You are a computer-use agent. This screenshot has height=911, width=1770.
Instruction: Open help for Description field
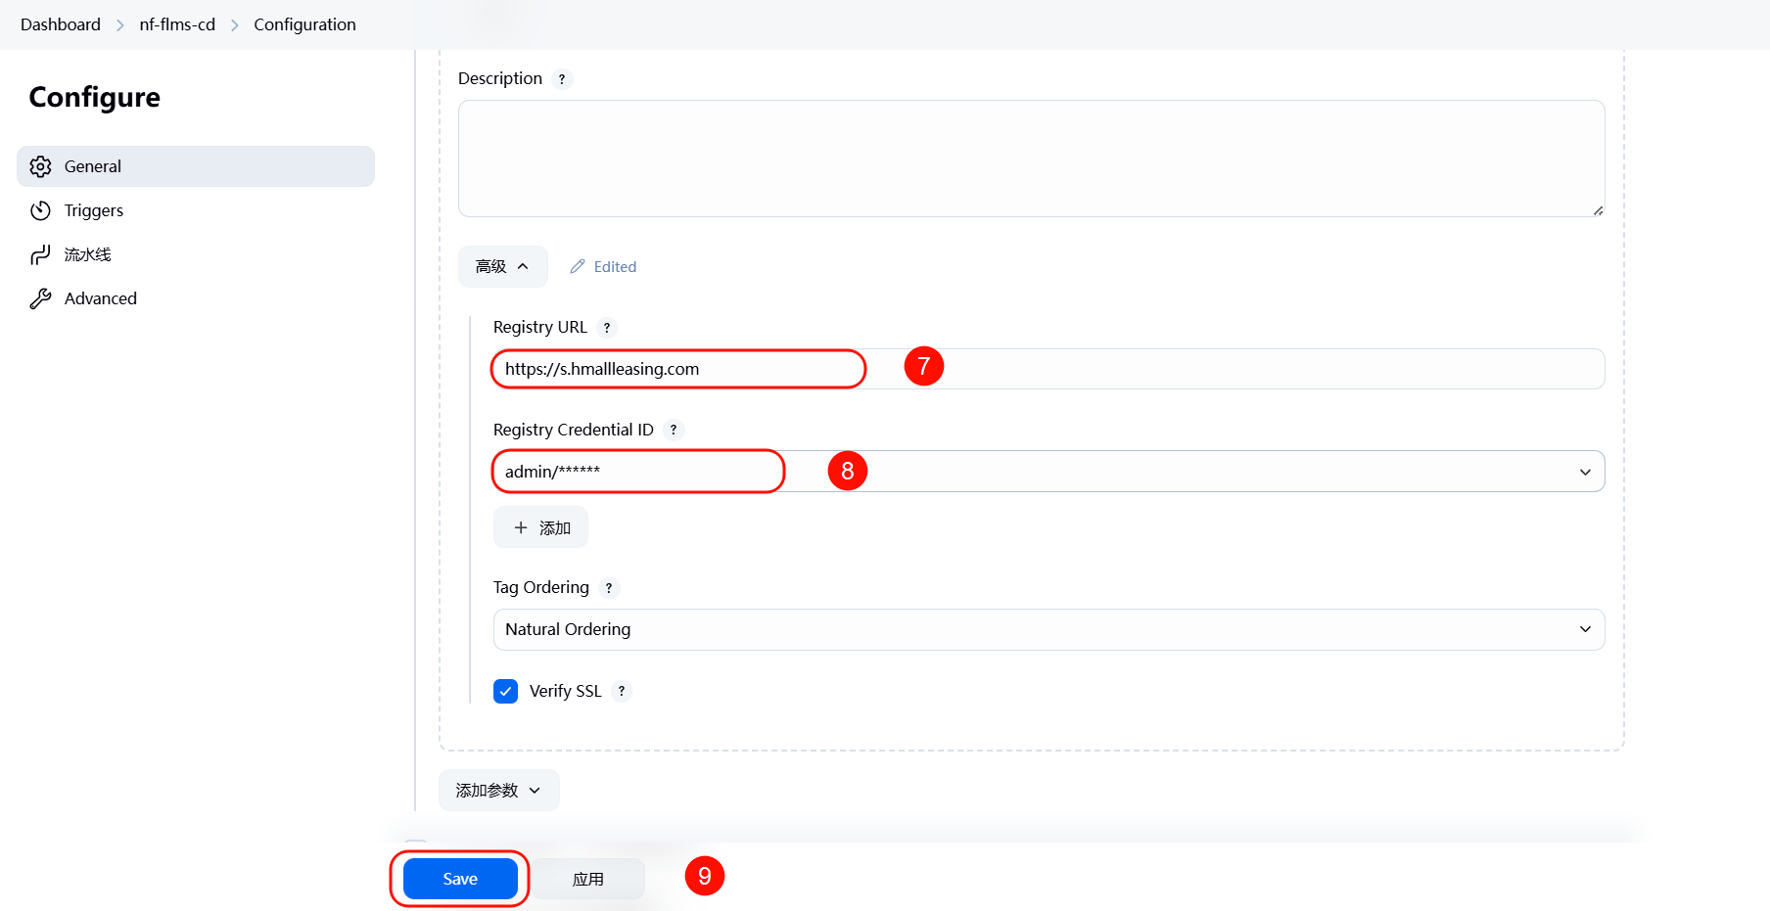[562, 79]
